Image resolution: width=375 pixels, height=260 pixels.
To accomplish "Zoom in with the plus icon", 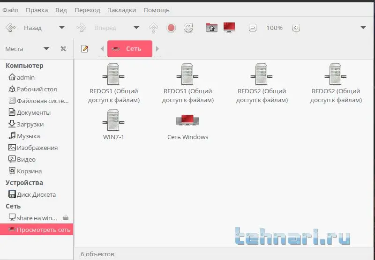I will pos(296,28).
